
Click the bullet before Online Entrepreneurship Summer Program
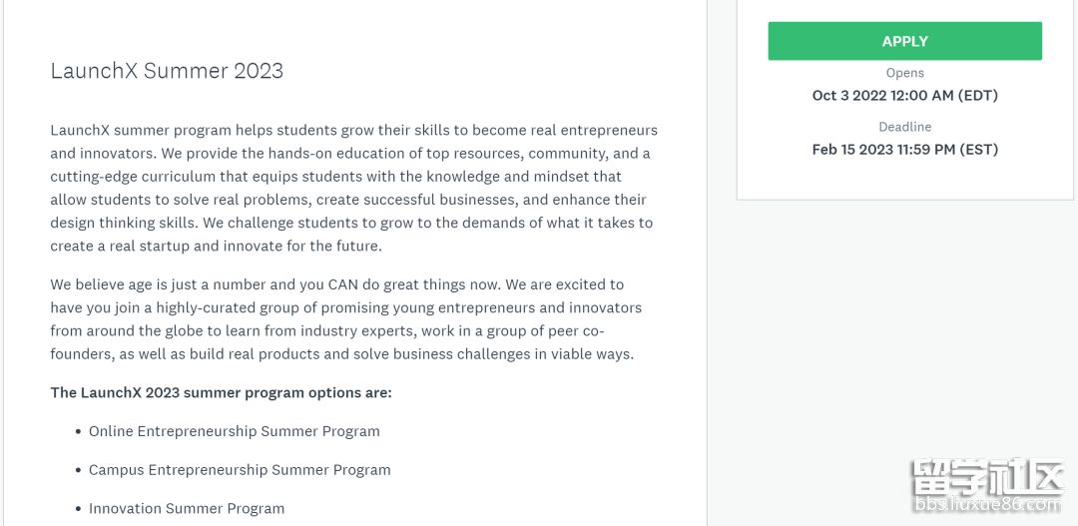79,432
